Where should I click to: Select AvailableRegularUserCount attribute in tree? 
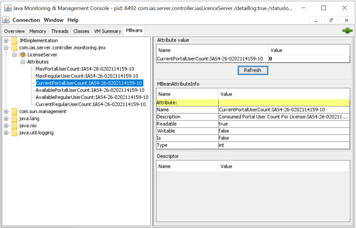tap(92, 97)
